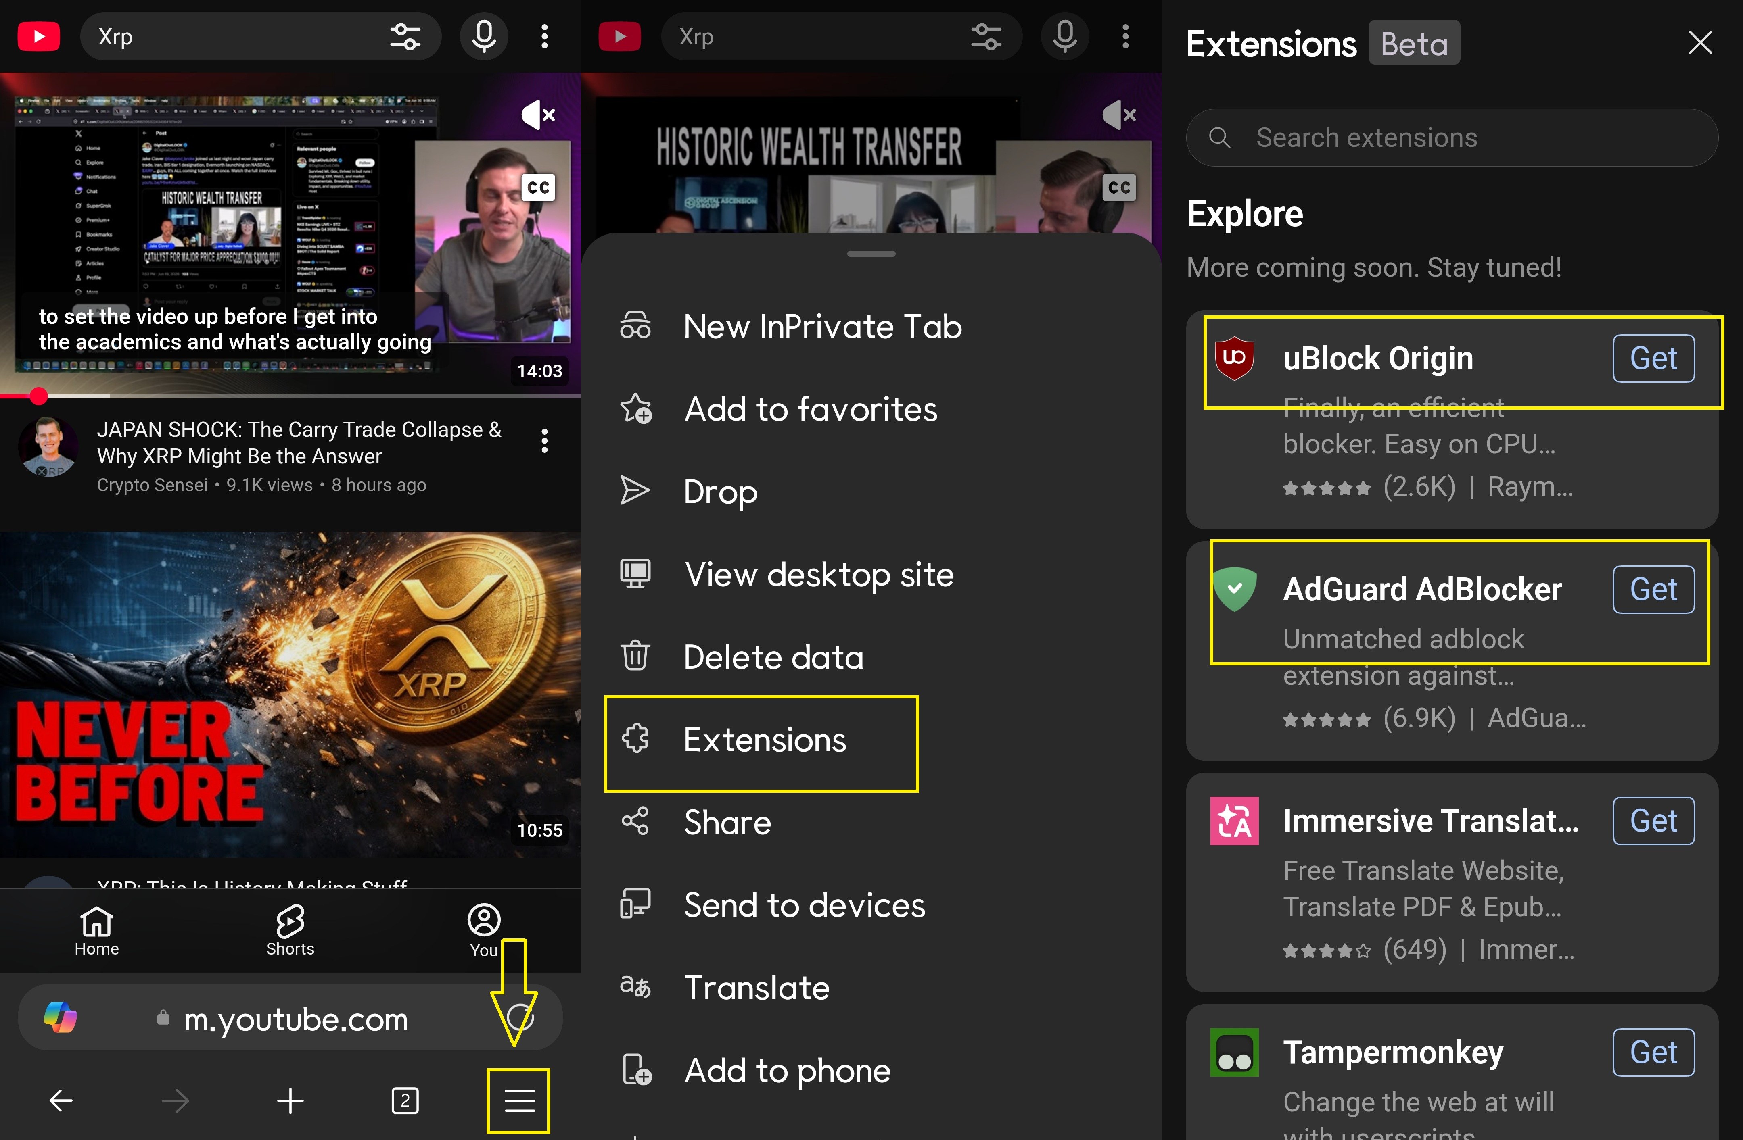
Task: Seek using the red video progress bar
Action: (x=291, y=396)
